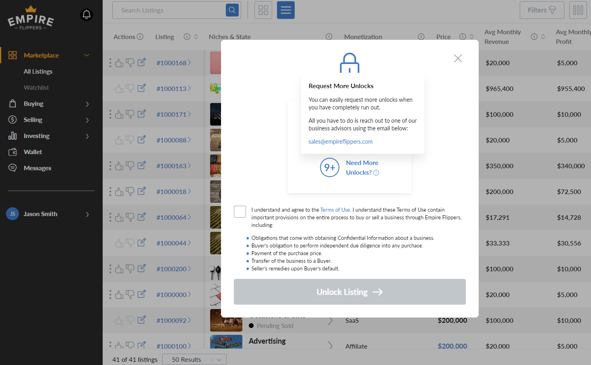Image resolution: width=591 pixels, height=365 pixels.
Task: Thumbs up listing #1000168
Action: point(120,63)
